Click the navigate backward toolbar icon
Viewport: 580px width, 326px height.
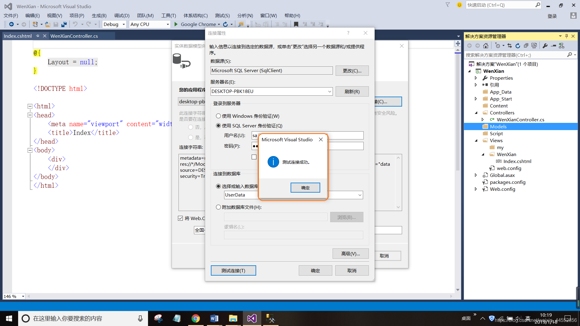point(11,24)
